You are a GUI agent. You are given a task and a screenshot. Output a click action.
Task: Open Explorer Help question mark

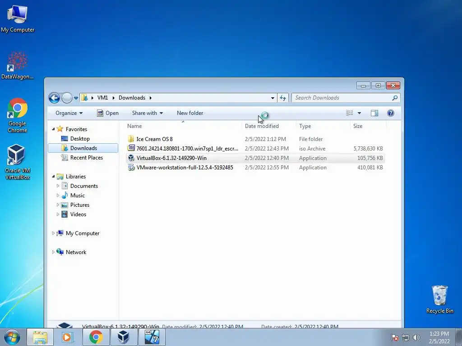click(390, 113)
